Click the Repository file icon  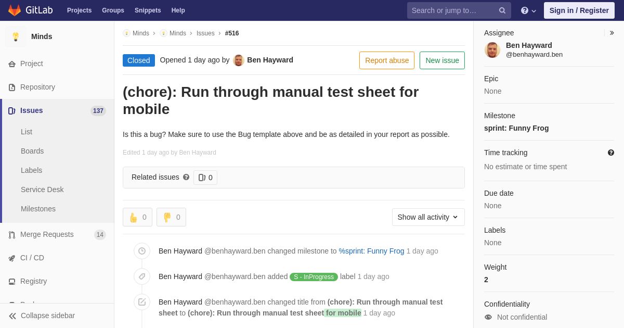[12, 87]
